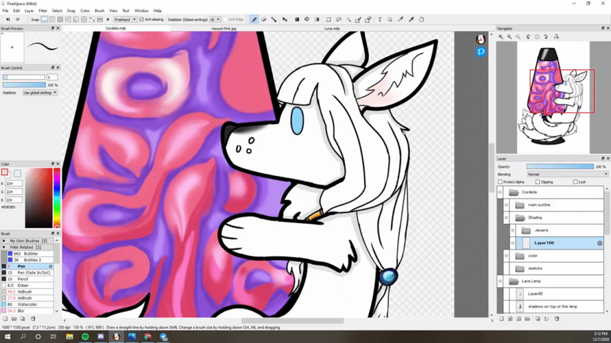Viewport: 611px width, 343px height.
Task: Open the Freehand mode dropdown
Action: (125, 20)
